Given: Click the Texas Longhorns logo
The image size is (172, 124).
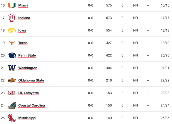Looking at the screenshot, I should tap(12, 43).
